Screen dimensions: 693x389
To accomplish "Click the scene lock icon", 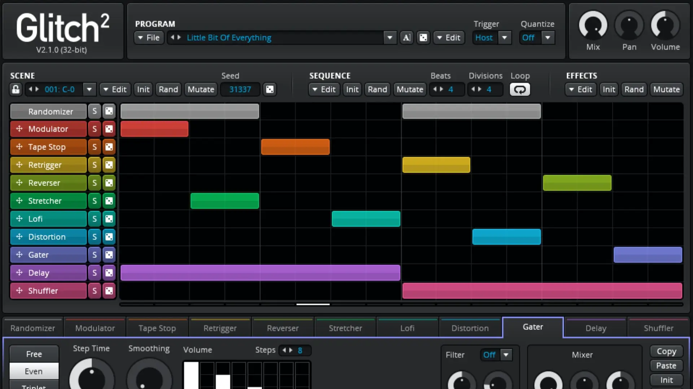I will tap(16, 89).
